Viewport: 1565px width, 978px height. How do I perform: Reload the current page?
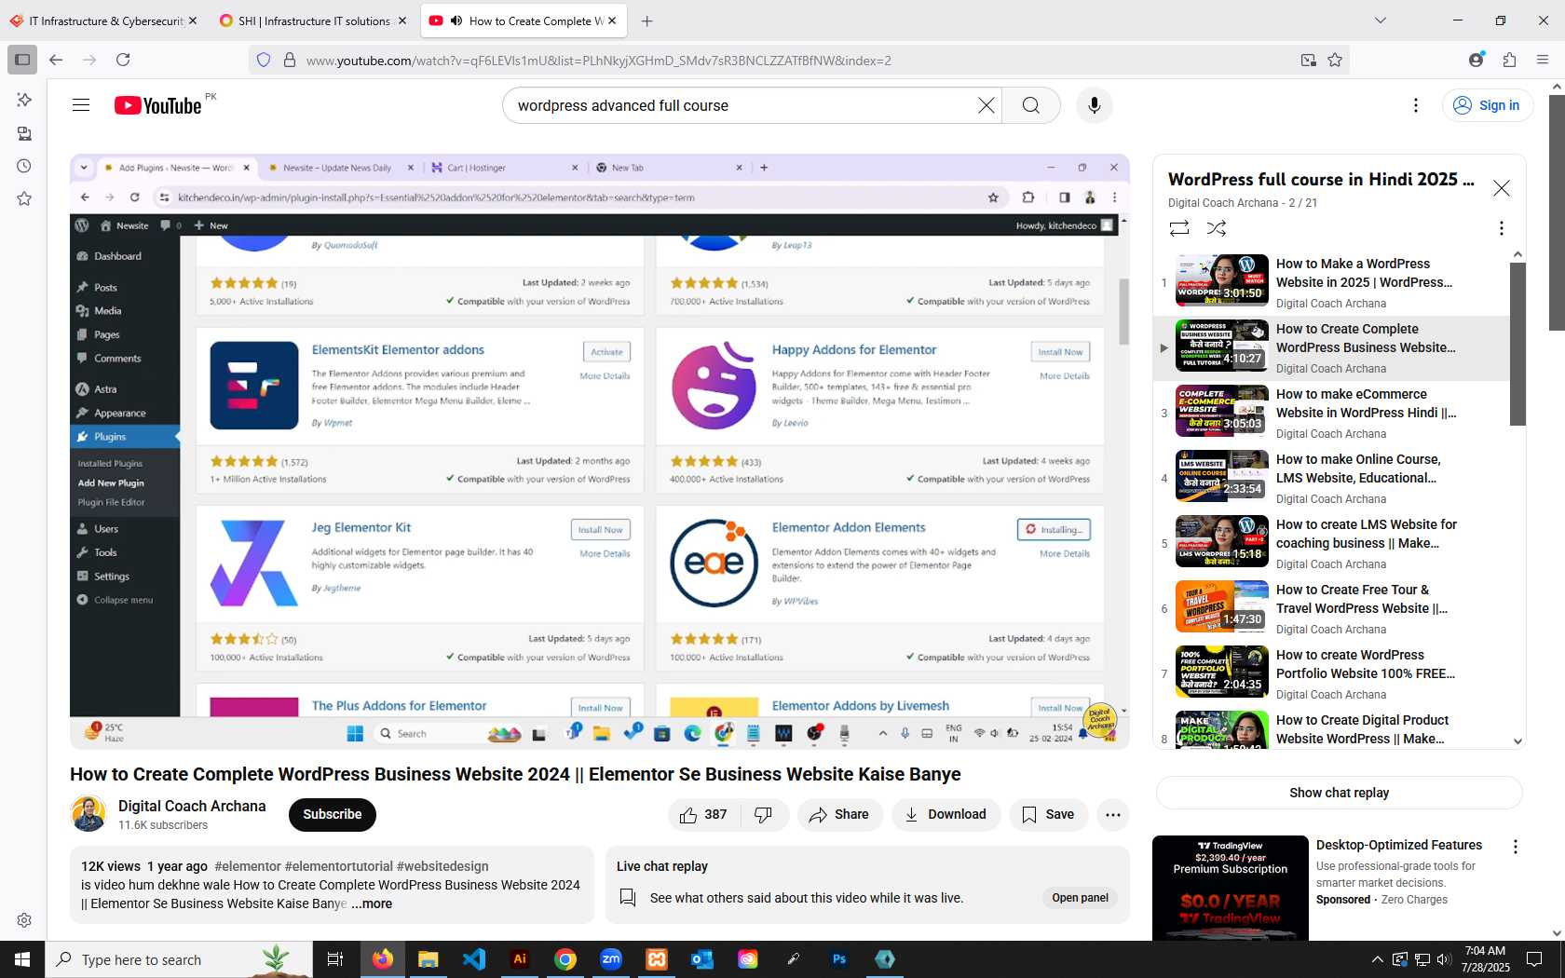click(x=123, y=60)
